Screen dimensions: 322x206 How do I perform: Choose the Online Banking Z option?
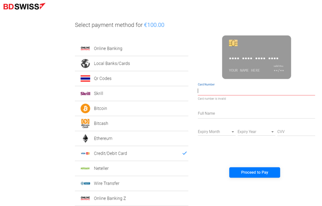(131, 198)
